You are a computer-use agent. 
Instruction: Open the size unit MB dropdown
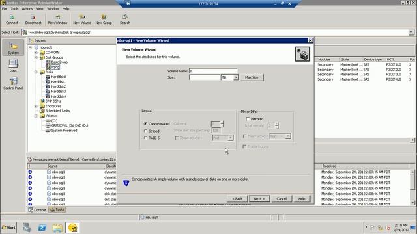click(x=236, y=77)
